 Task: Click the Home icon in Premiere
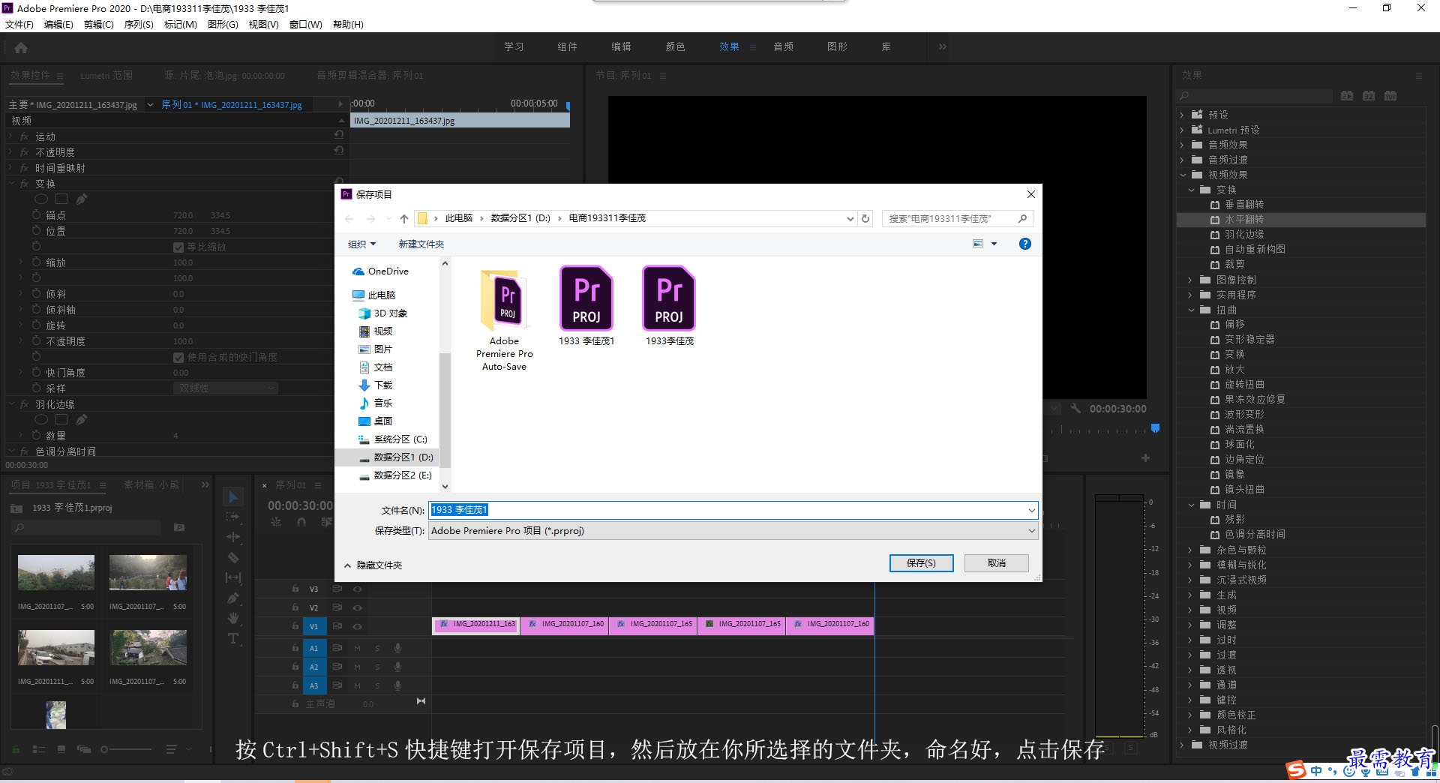point(21,47)
